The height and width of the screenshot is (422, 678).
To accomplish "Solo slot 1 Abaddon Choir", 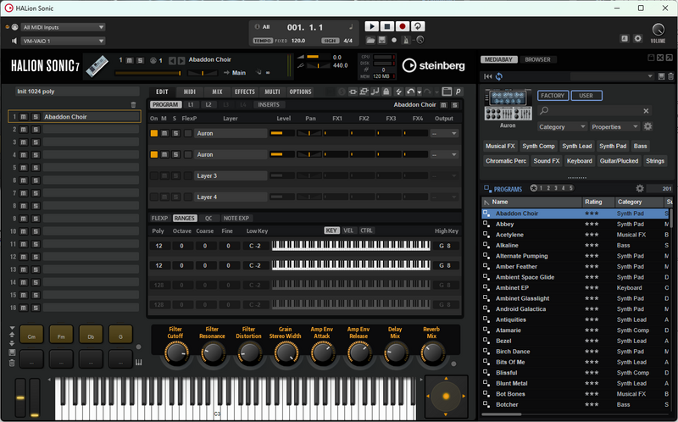I will (x=36, y=117).
